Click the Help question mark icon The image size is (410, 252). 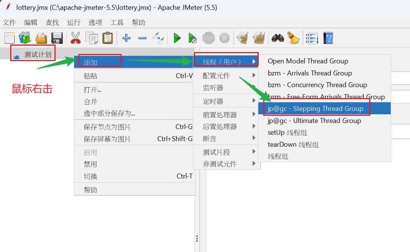pyautogui.click(x=328, y=38)
